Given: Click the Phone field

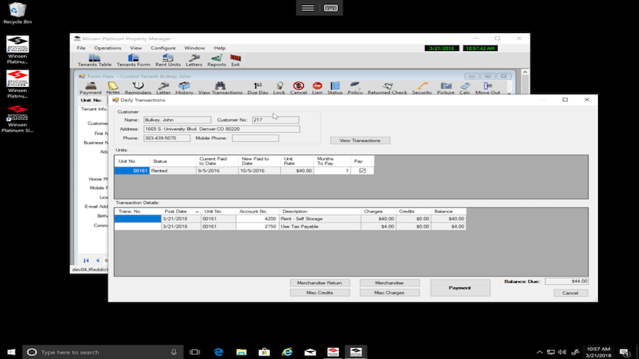Looking at the screenshot, I should [x=167, y=138].
